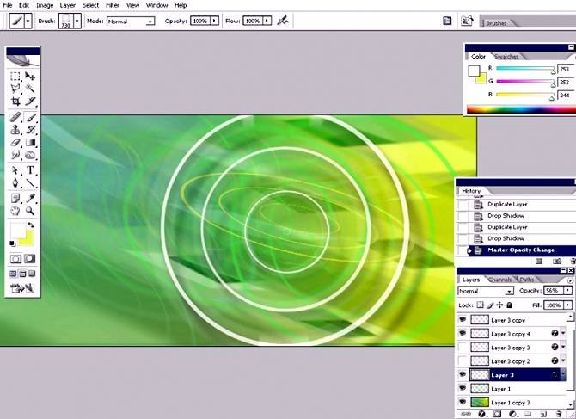
Task: Open the brush Mode dropdown in options bar
Action: click(x=132, y=20)
